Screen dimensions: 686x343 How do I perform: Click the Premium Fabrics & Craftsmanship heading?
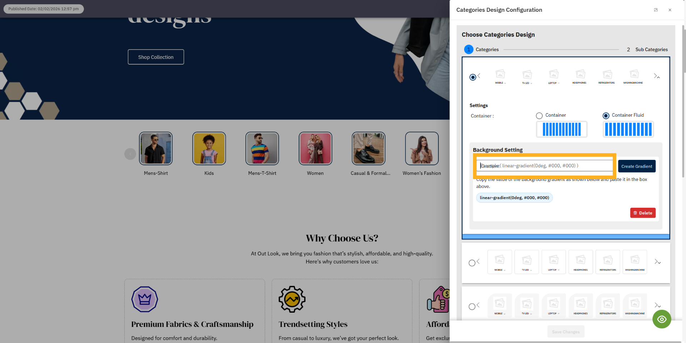coord(192,324)
